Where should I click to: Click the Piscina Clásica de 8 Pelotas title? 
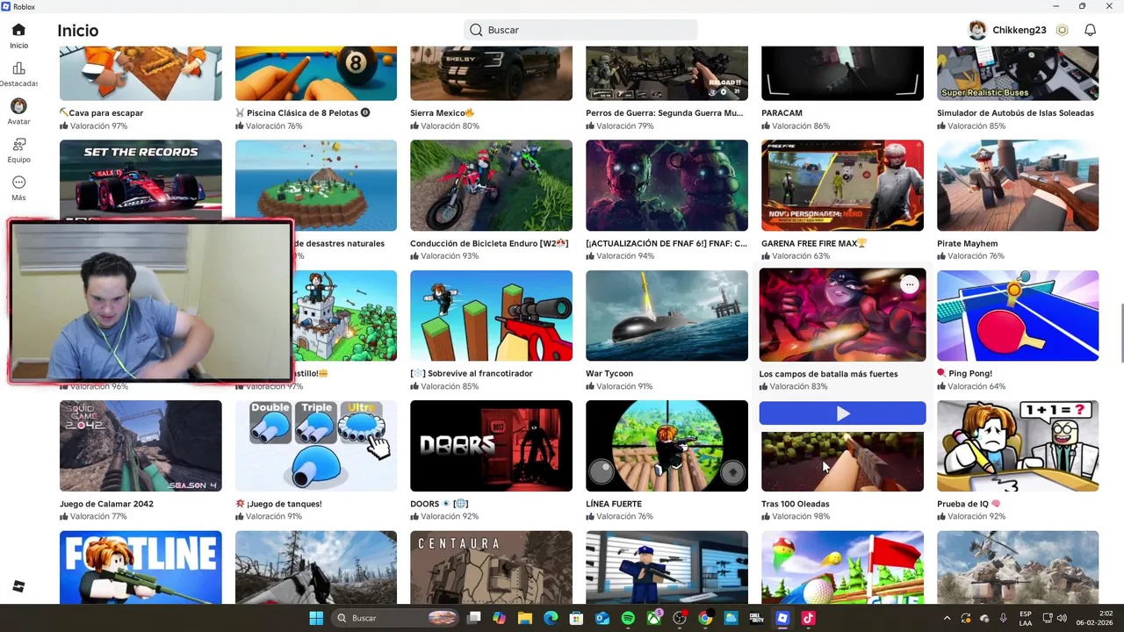302,113
